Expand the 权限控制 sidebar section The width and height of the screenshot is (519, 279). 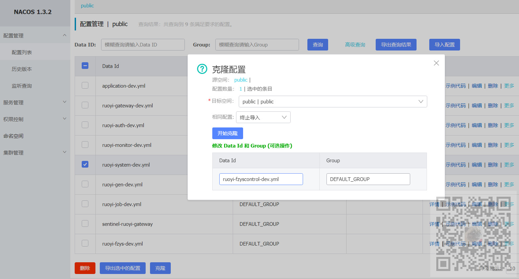35,119
